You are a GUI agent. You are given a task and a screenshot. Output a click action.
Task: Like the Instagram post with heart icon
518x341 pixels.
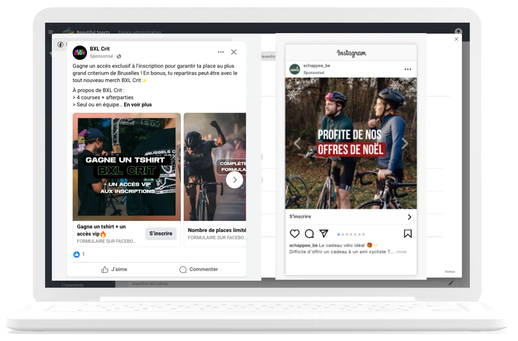[x=295, y=234]
